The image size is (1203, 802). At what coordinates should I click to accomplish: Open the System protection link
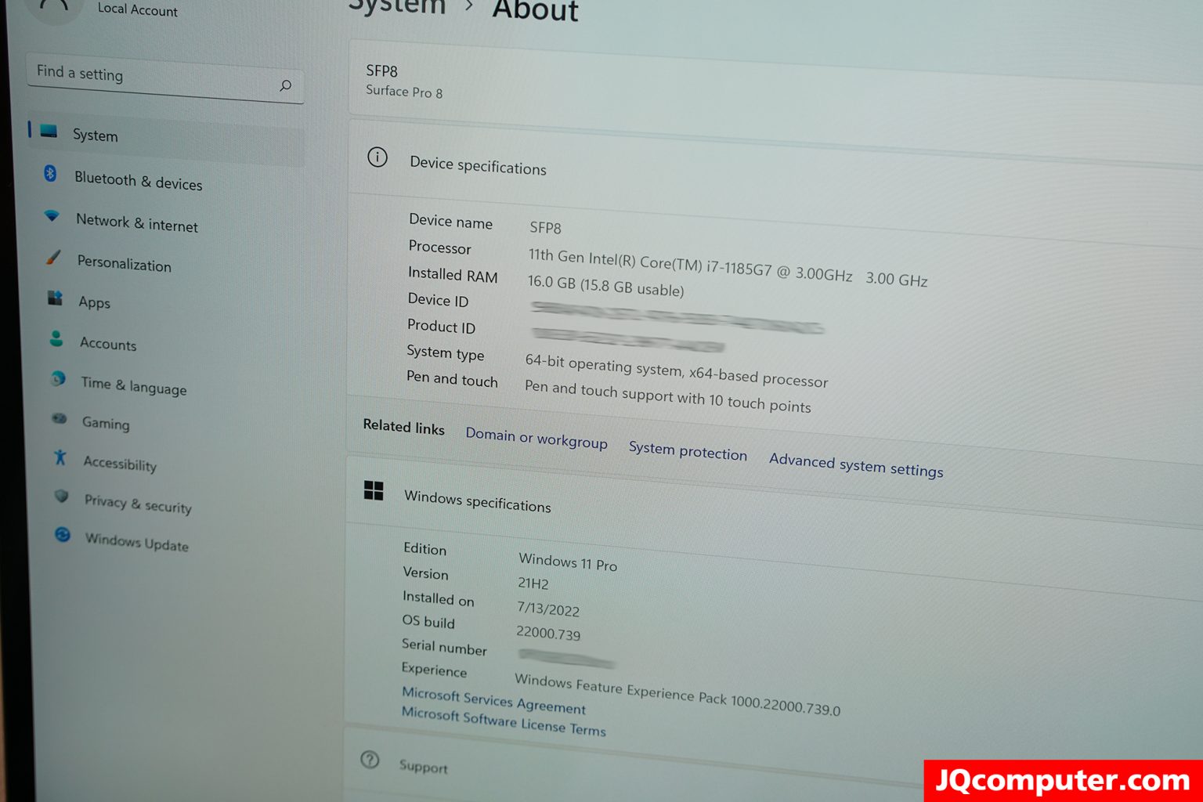pos(688,450)
